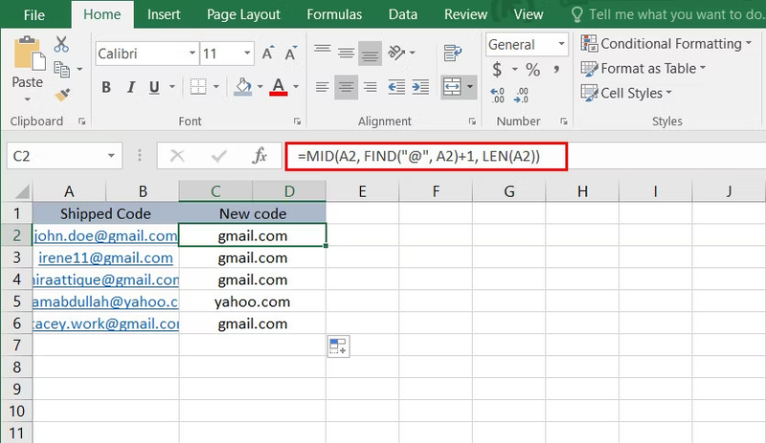Open the Conditional Formatting dropdown
766x443 pixels.
(666, 43)
